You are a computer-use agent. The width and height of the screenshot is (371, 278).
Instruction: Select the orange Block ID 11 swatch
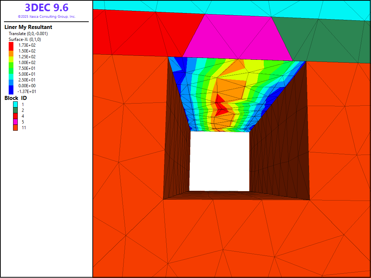click(16, 127)
